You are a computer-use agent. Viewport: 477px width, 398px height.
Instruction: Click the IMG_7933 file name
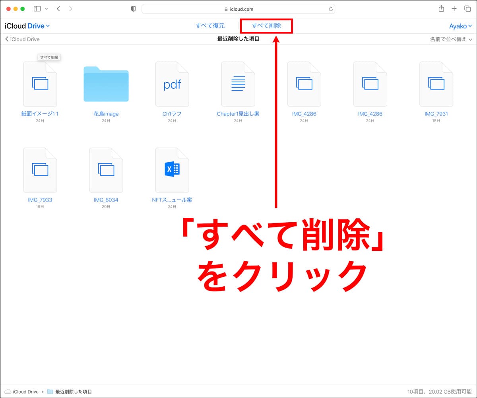(x=40, y=200)
